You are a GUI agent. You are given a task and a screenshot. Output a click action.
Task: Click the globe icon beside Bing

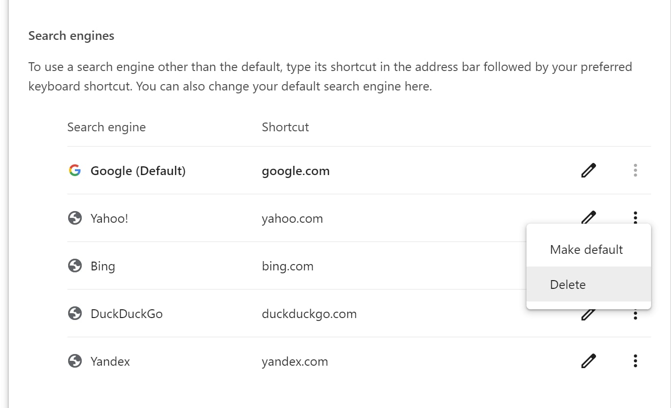point(74,266)
